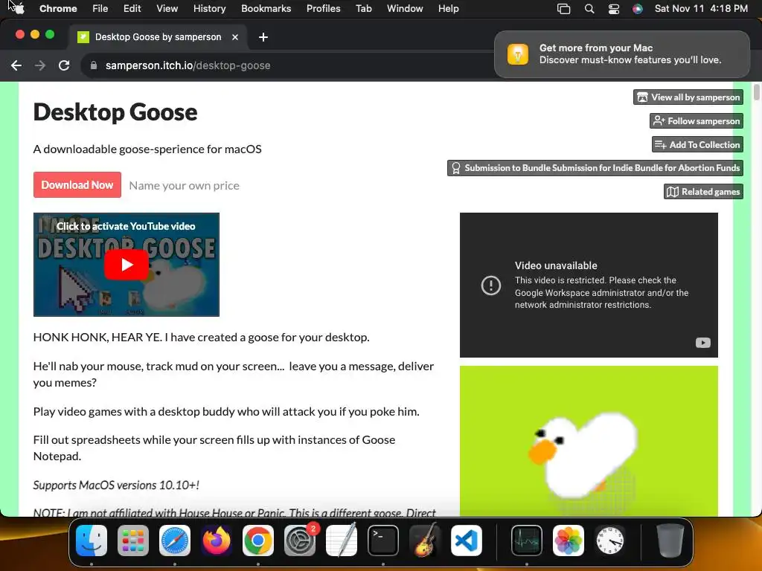The width and height of the screenshot is (762, 571).
Task: Open the Profiles menu
Action: tap(323, 8)
